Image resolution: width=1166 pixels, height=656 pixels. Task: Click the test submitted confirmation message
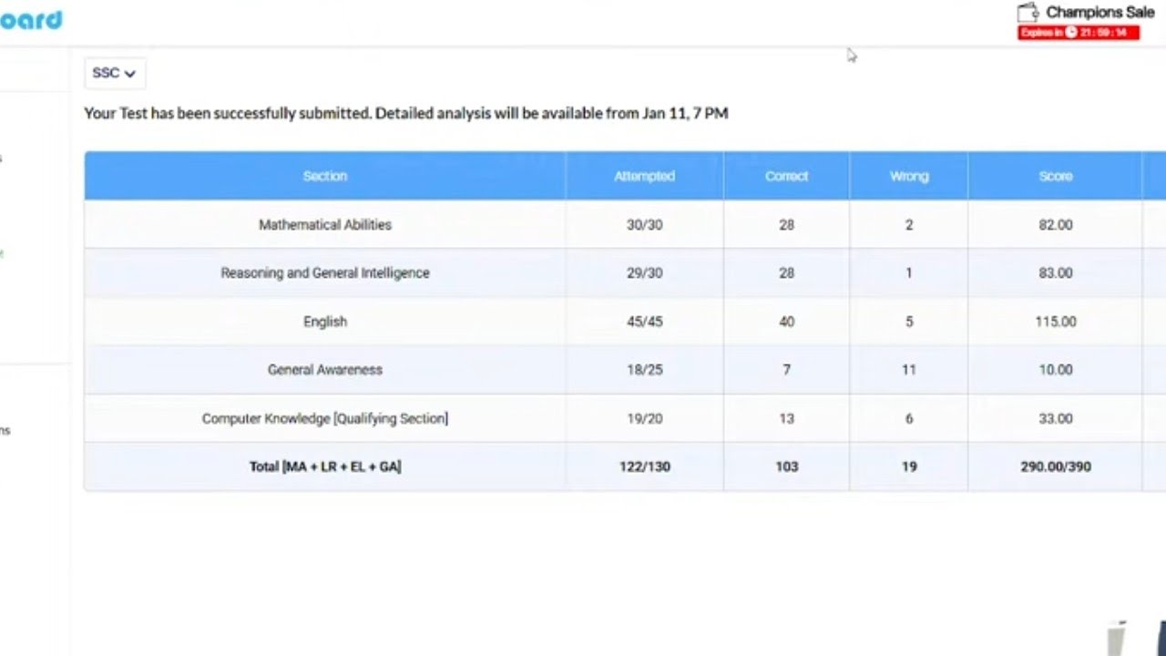coord(406,113)
